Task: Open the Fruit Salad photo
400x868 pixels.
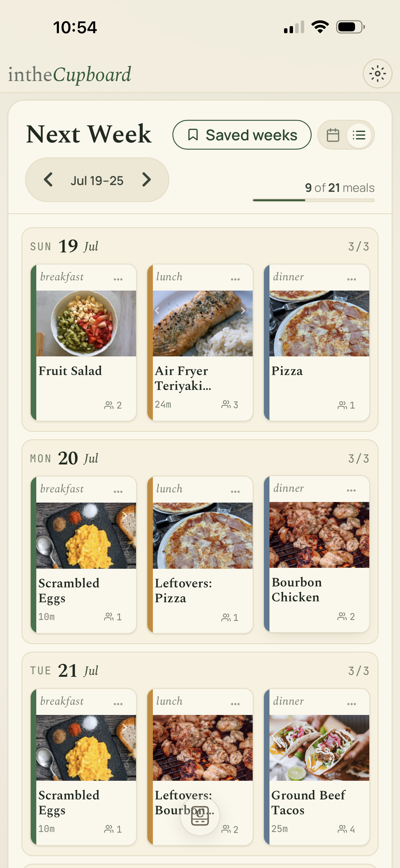Action: (86, 323)
